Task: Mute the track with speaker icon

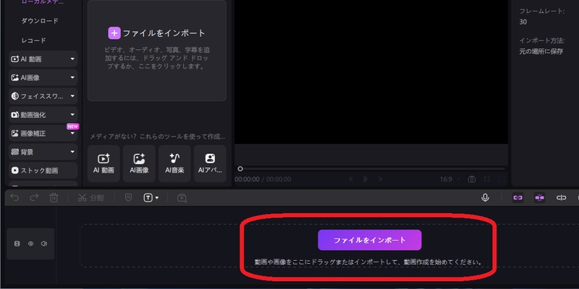Action: coord(44,243)
